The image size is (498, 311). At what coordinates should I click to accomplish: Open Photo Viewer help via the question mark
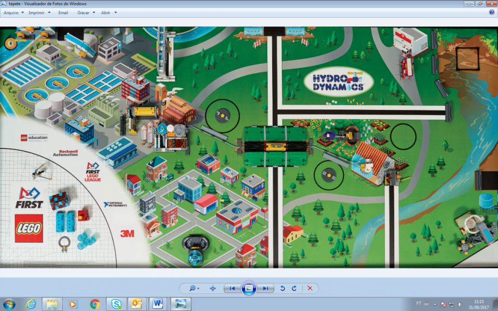click(492, 12)
